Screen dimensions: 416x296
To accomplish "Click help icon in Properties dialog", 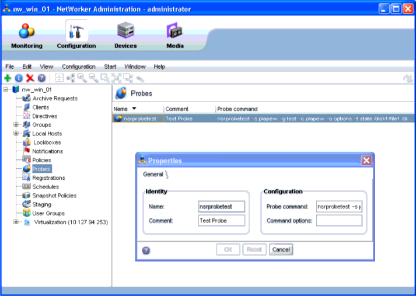I will [146, 250].
